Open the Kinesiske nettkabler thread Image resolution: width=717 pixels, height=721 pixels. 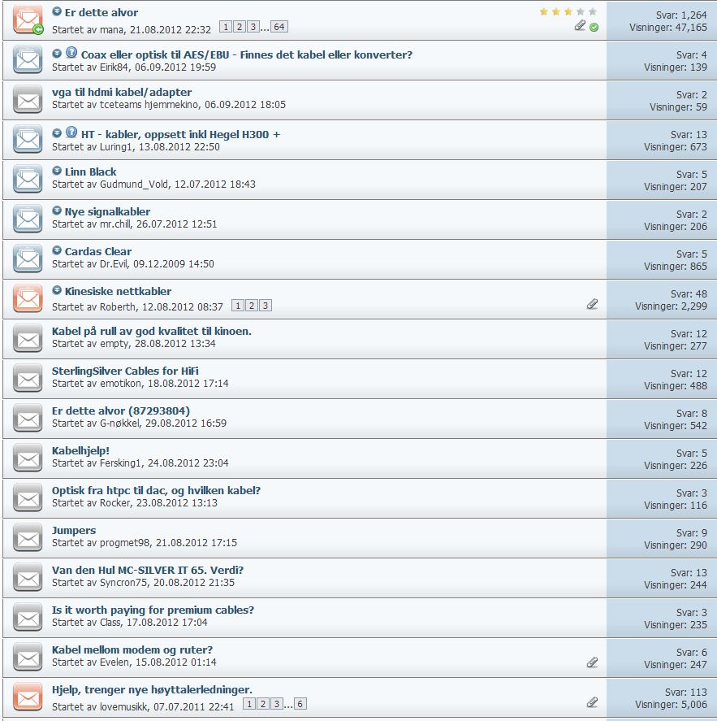[118, 291]
